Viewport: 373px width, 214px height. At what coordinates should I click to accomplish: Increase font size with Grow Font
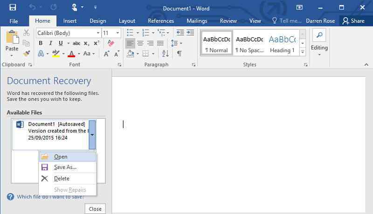click(x=107, y=54)
